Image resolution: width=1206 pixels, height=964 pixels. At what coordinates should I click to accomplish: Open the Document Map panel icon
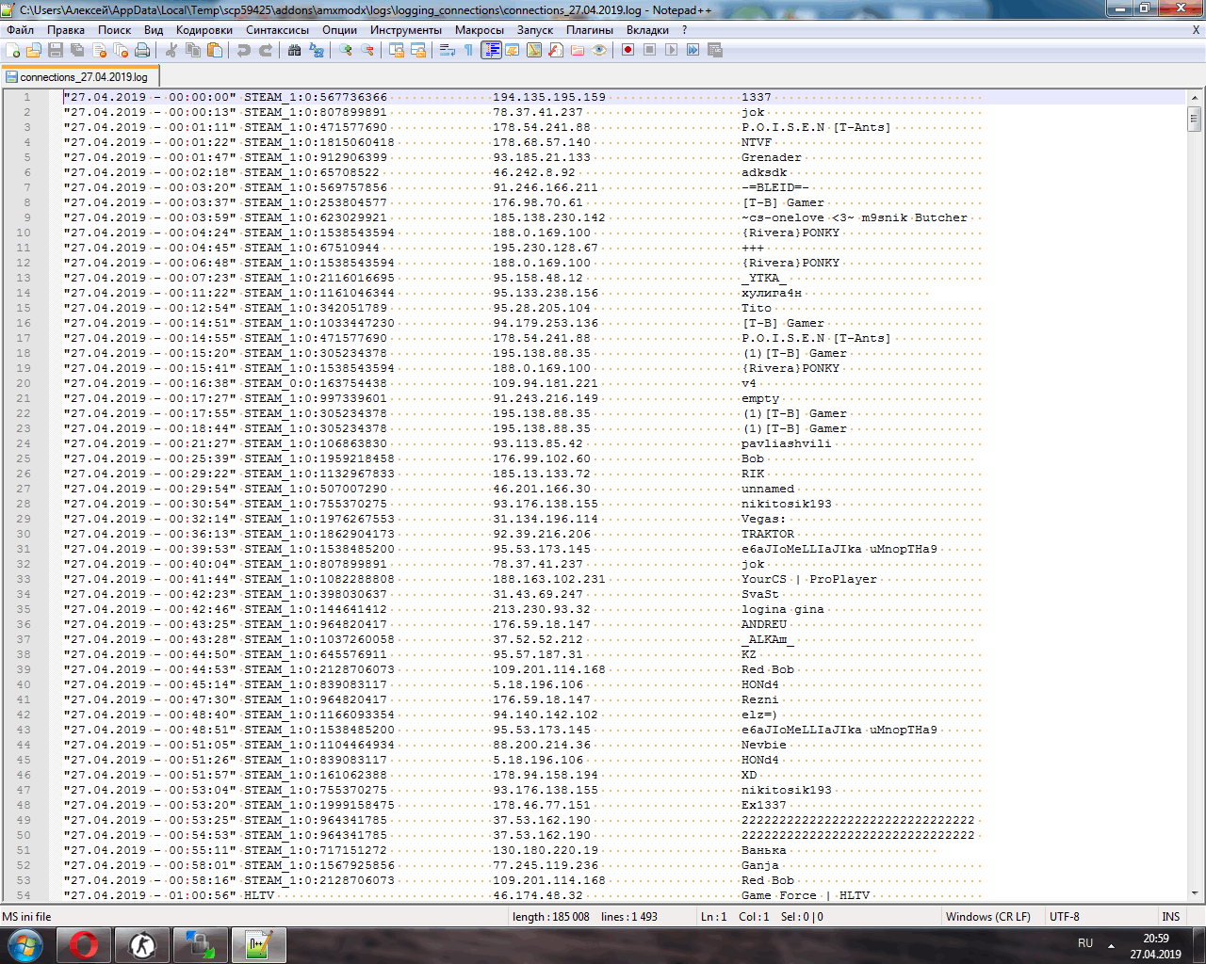coord(534,50)
